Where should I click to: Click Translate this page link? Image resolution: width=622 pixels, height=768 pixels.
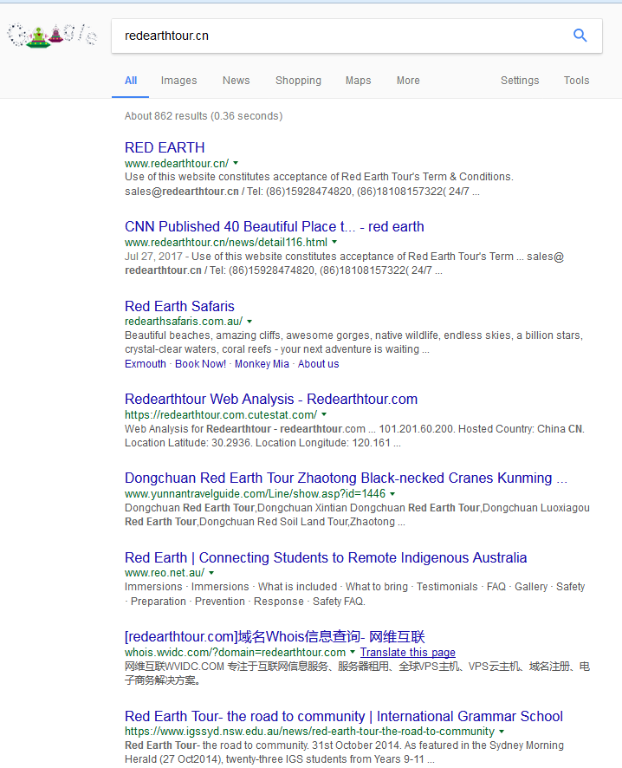[408, 653]
